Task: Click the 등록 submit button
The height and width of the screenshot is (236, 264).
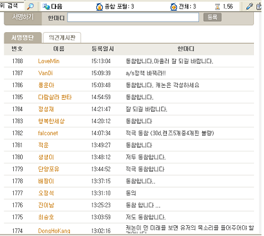Action: click(x=212, y=17)
